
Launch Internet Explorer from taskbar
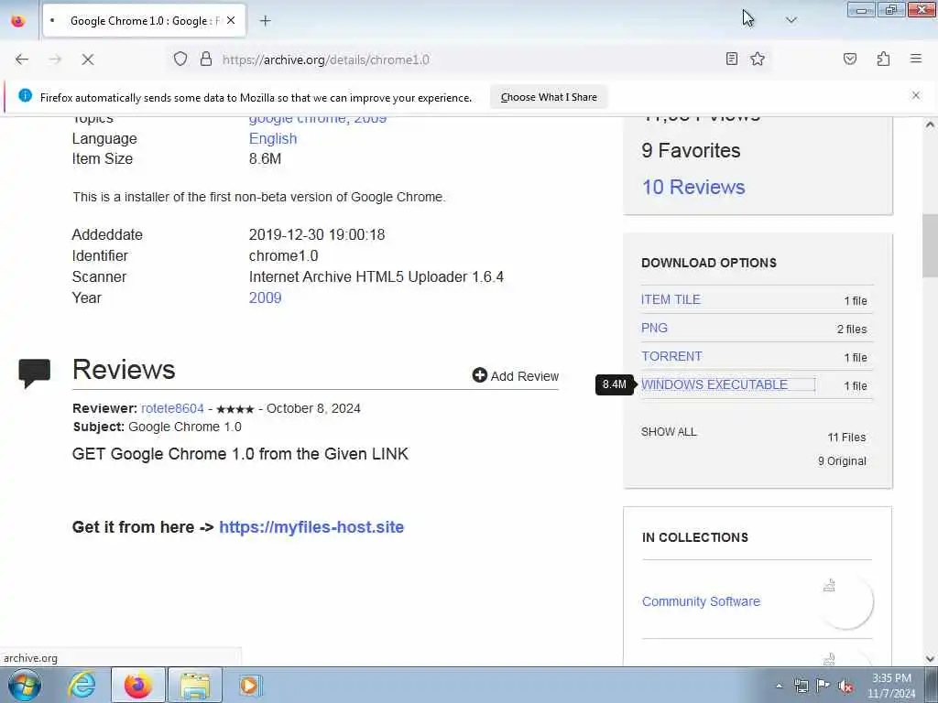(82, 685)
